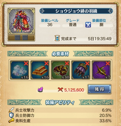The image size is (121, 126).
Task: Tap the purple claw gauntlet material x17
Action: point(81,70)
